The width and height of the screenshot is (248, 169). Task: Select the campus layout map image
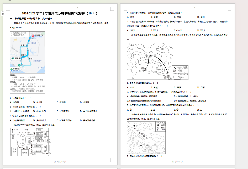pyautogui.click(x=31, y=142)
